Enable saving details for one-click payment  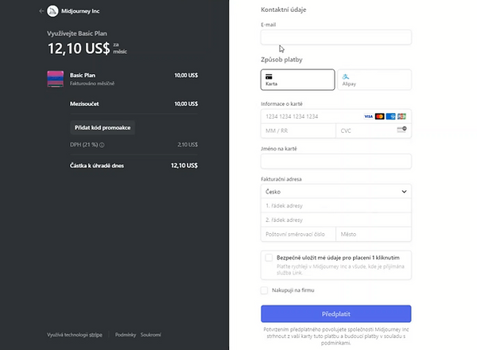point(269,258)
